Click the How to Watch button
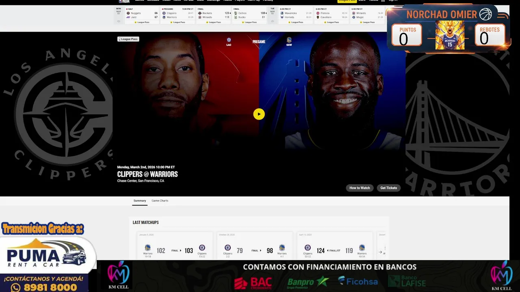Image resolution: width=520 pixels, height=292 pixels. coord(360,188)
